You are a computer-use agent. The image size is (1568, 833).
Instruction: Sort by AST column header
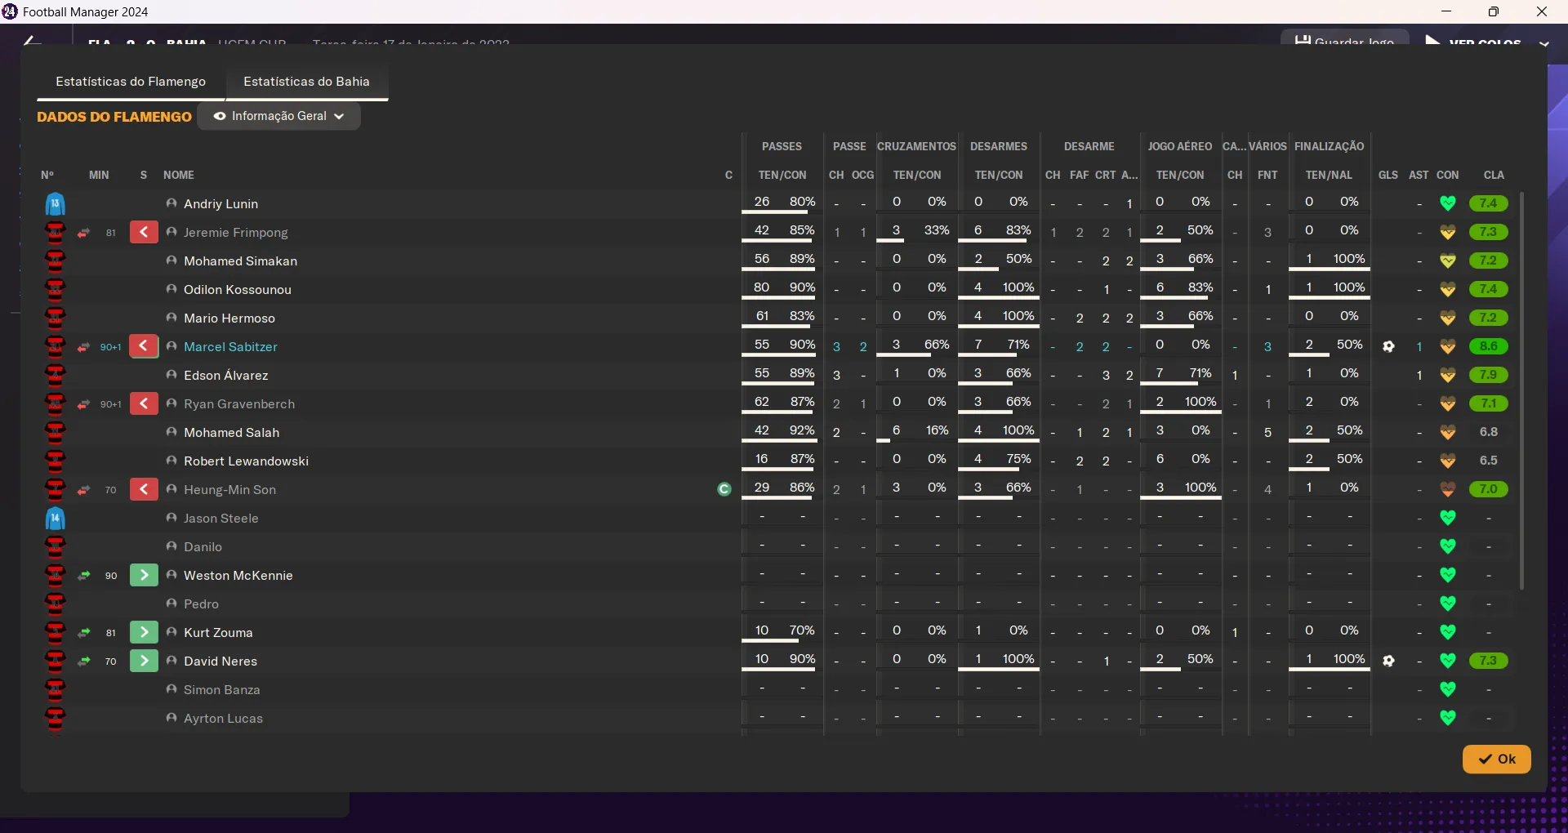click(x=1419, y=175)
